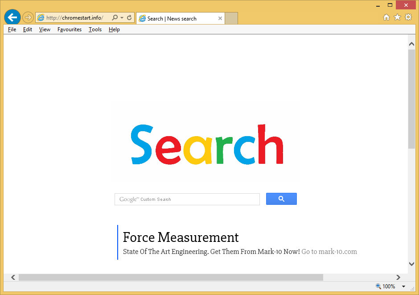Follow the 'Go to mark-10.com' link
Viewport: 419px width, 295px height.
pyautogui.click(x=329, y=252)
